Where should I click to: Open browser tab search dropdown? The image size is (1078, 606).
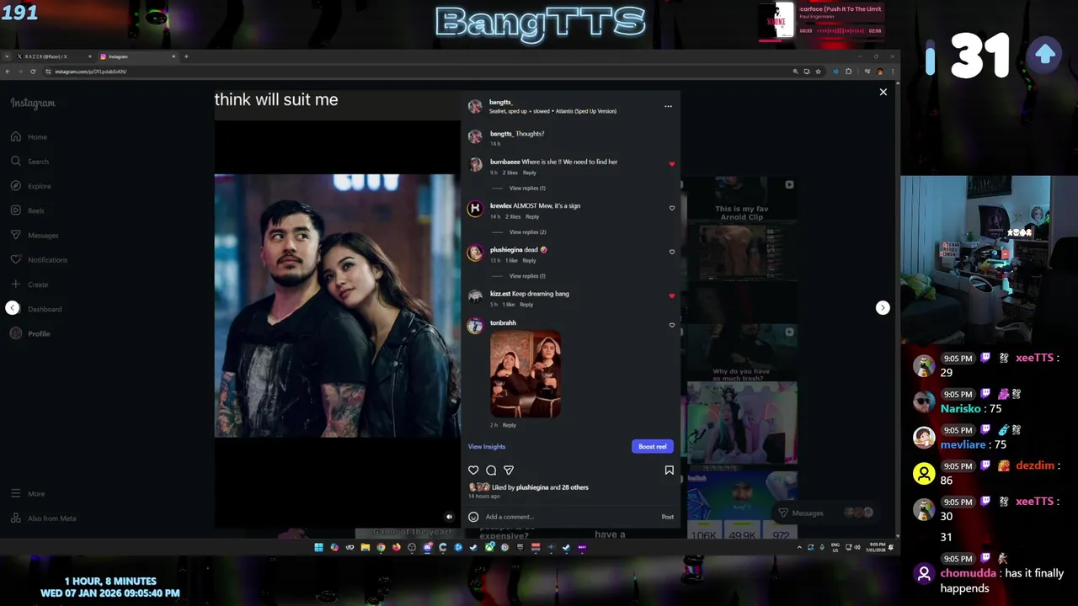click(x=7, y=56)
